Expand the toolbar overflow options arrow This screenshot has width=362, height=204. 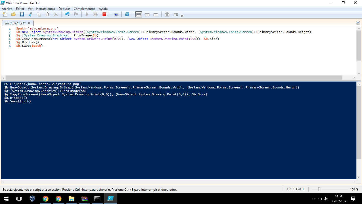click(182, 16)
